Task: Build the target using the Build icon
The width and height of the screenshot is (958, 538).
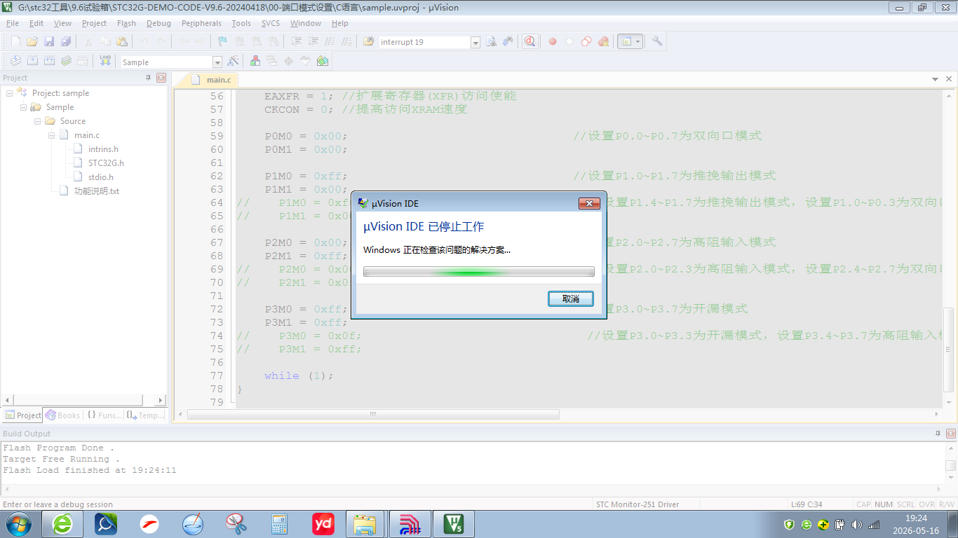Action: tap(32, 61)
